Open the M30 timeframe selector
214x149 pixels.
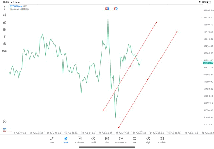5,51
